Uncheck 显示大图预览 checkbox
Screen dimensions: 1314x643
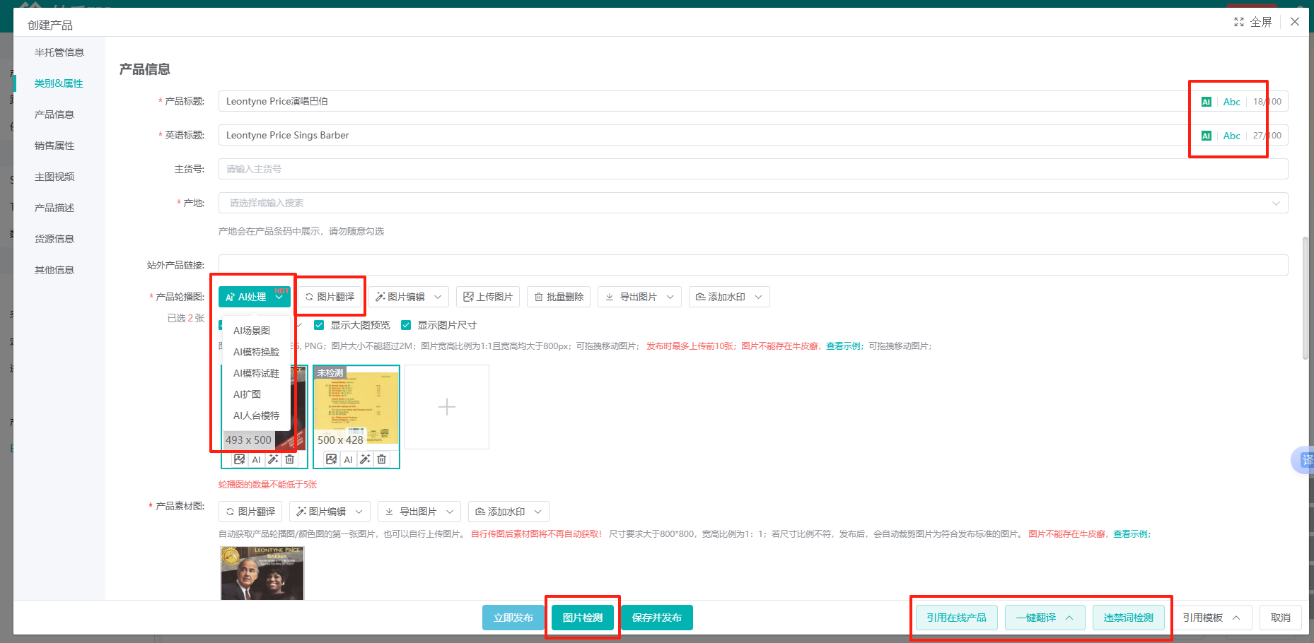click(x=319, y=325)
